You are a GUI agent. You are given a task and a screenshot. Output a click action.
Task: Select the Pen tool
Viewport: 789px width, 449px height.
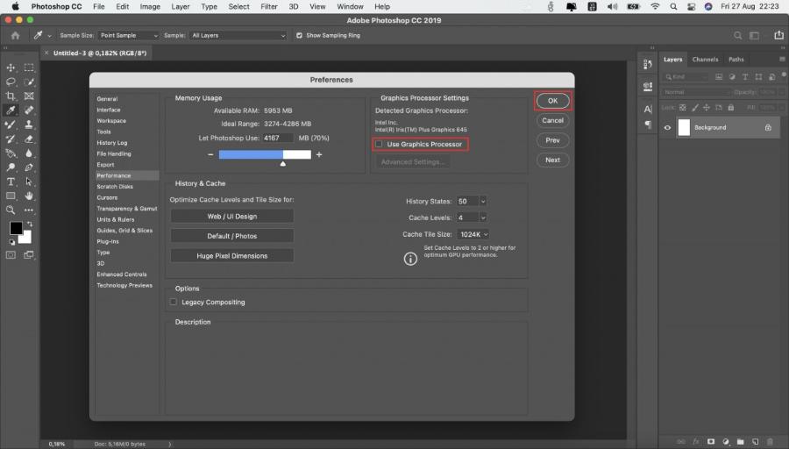(29, 167)
